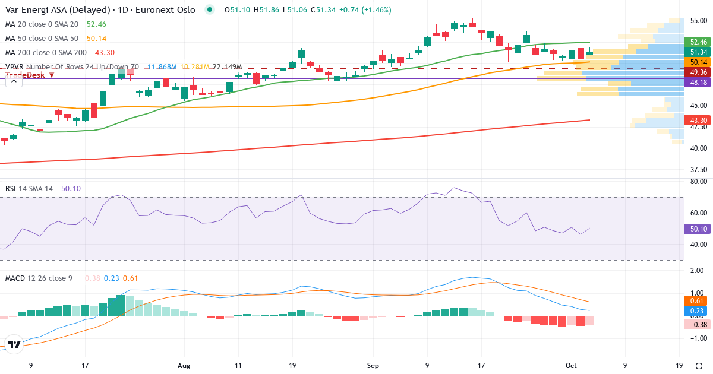Select the purple horizontal support line
The height and width of the screenshot is (374, 713).
(x=342, y=78)
